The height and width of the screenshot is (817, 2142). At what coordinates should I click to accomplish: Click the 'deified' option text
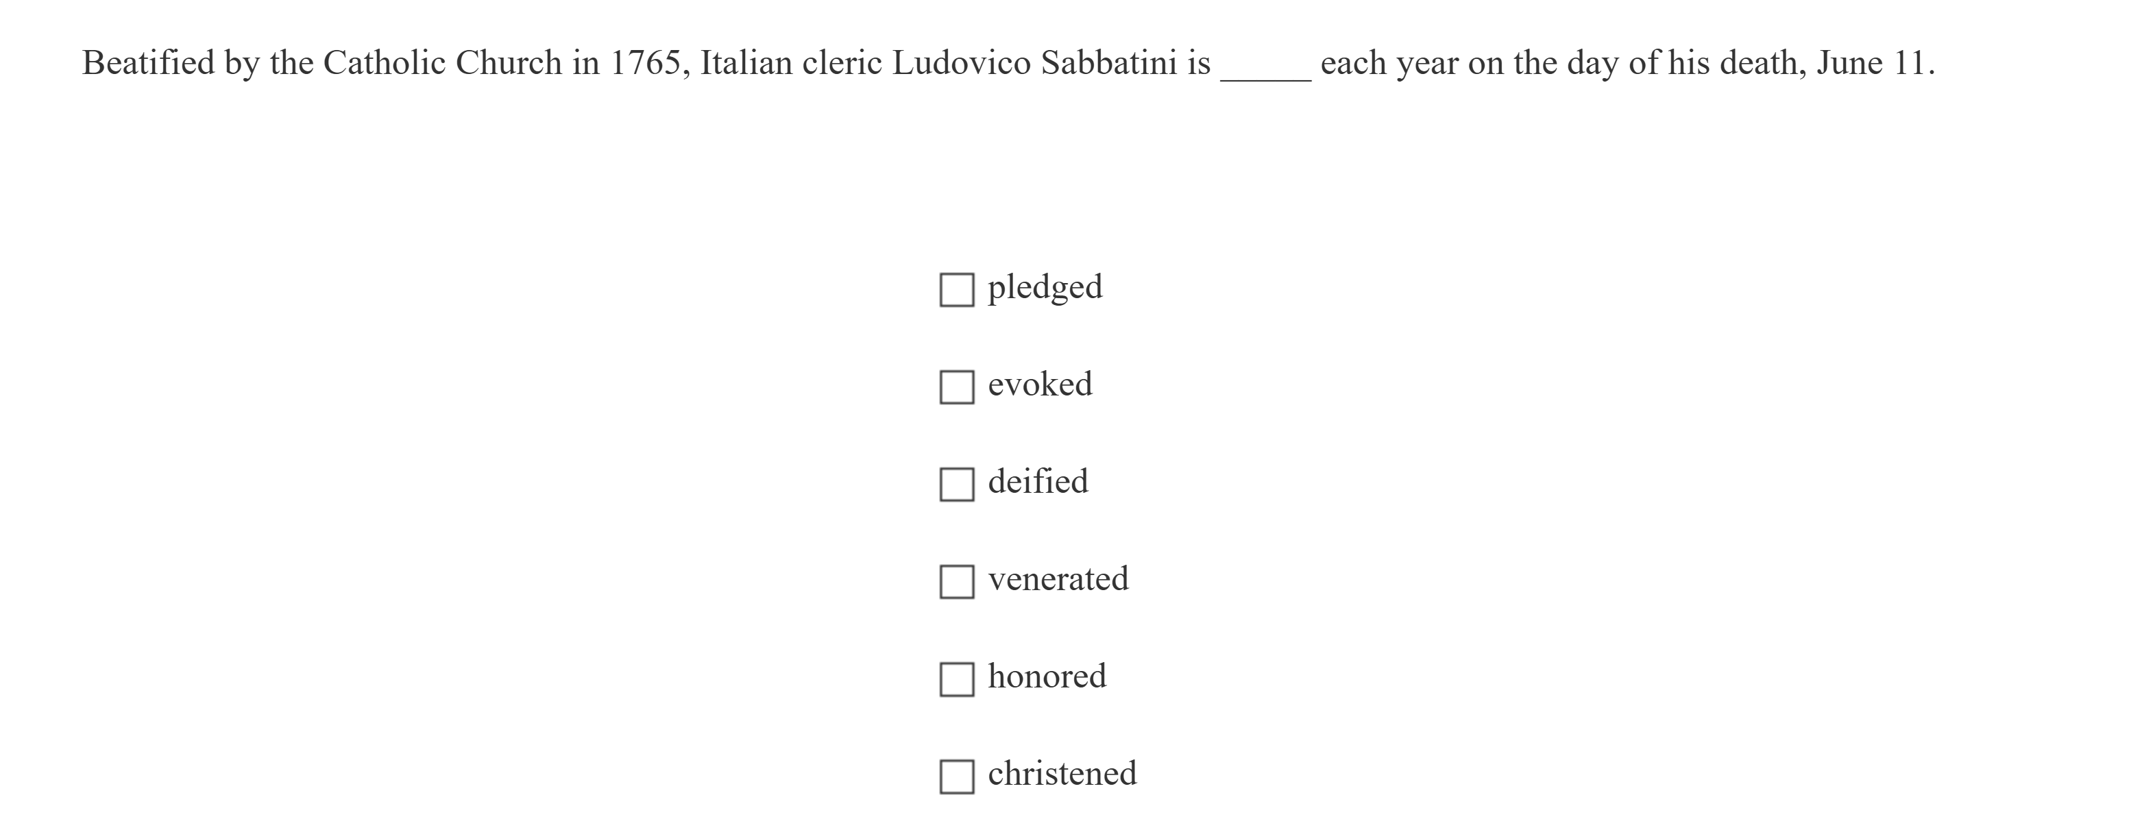[1037, 482]
